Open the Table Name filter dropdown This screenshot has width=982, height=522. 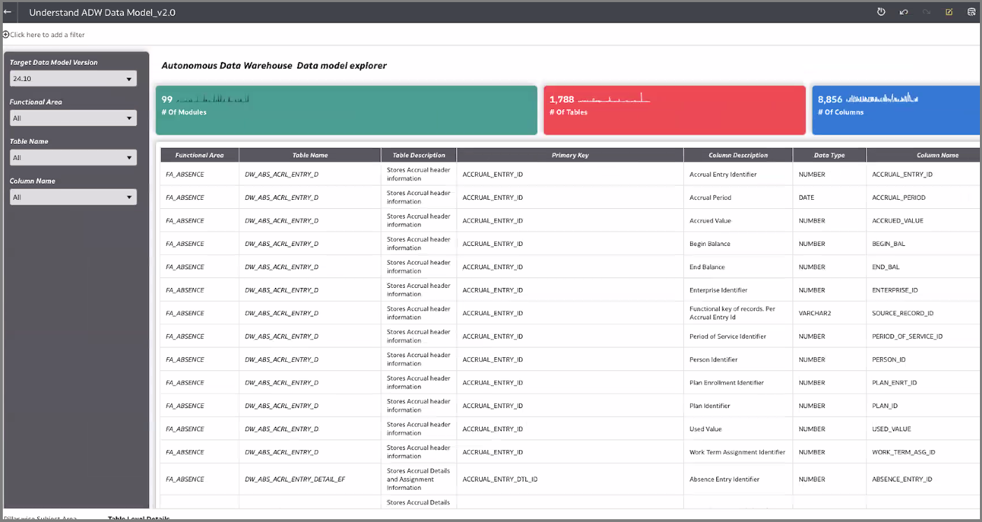[x=73, y=158]
